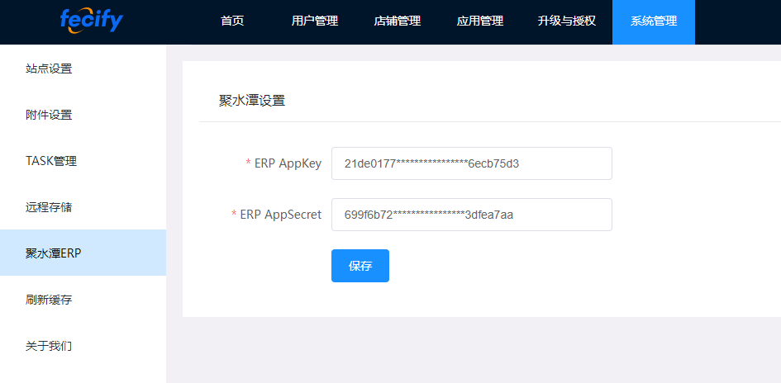Select the 系统管理 tab
The height and width of the screenshot is (383, 781).
click(654, 21)
